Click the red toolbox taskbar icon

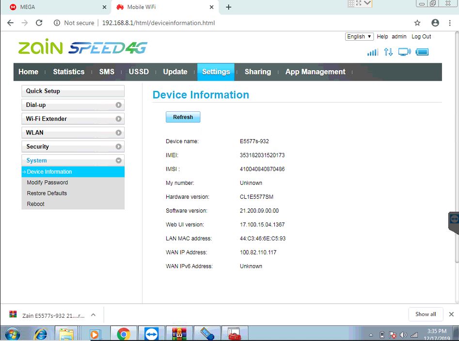[235, 334]
